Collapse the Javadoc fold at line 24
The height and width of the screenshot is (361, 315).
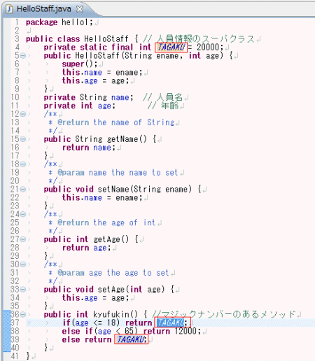tap(23, 214)
